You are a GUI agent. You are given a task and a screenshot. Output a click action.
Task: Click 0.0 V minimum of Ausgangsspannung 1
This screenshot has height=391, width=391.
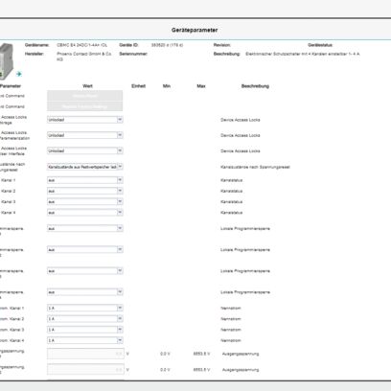click(x=165, y=354)
